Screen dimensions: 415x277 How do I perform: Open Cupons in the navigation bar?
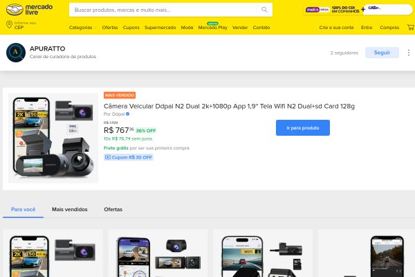(x=131, y=28)
